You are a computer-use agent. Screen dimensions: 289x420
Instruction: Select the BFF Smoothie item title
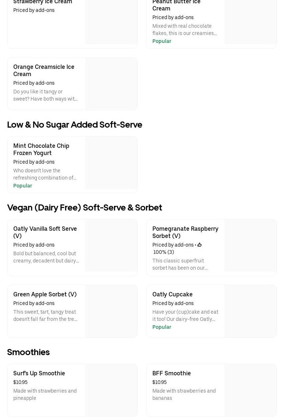click(171, 373)
